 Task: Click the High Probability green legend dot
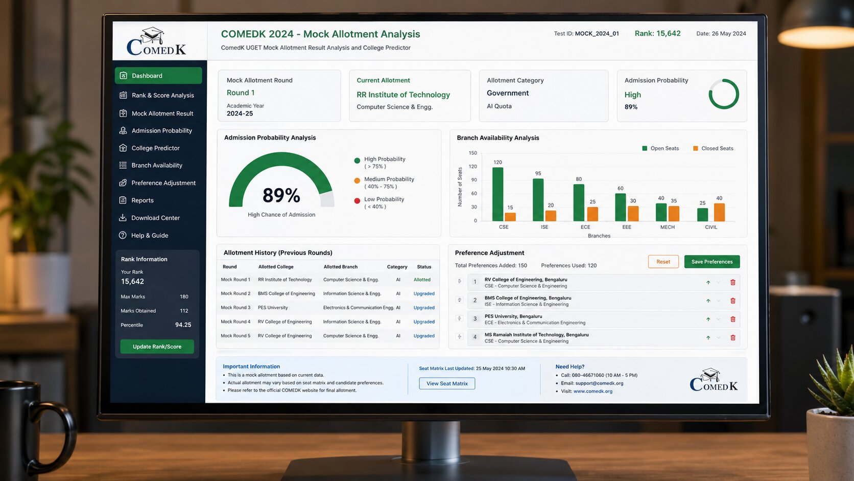[357, 161]
